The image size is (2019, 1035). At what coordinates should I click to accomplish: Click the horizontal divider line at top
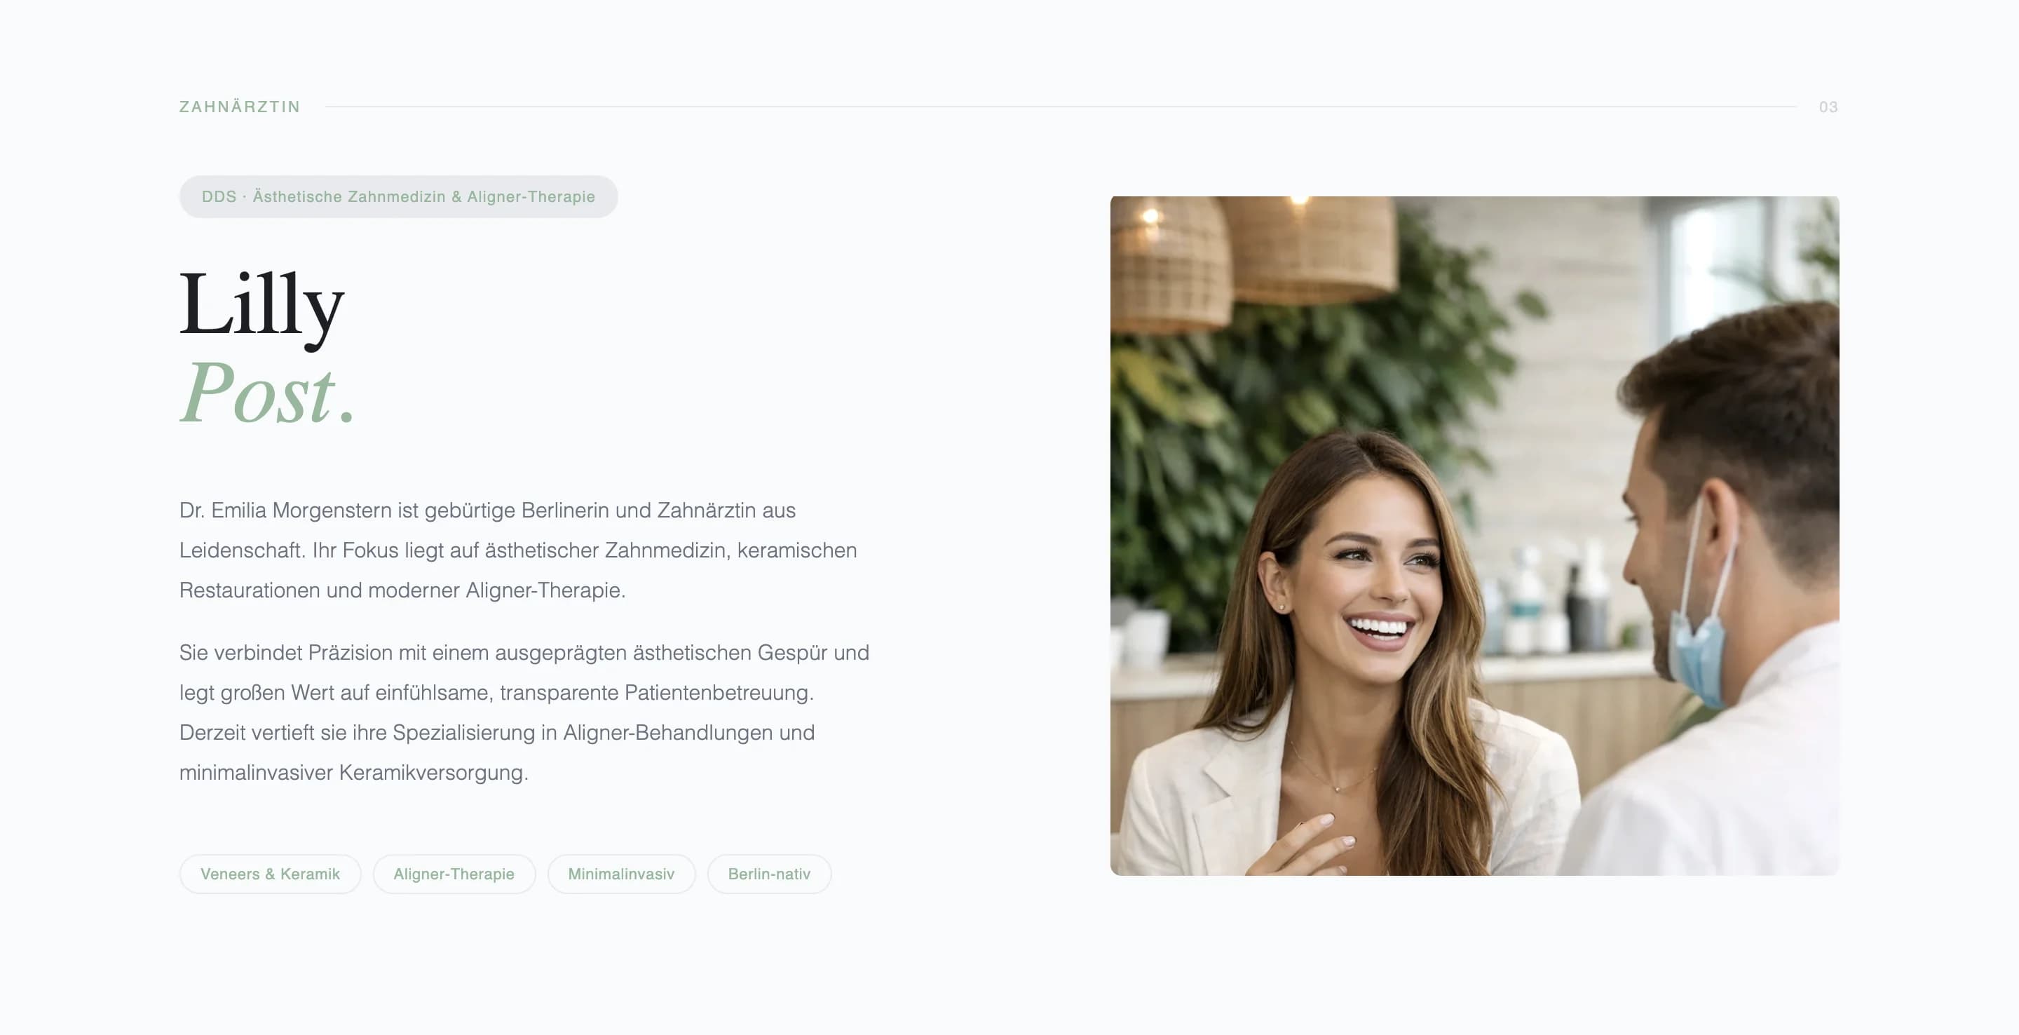tap(1061, 106)
